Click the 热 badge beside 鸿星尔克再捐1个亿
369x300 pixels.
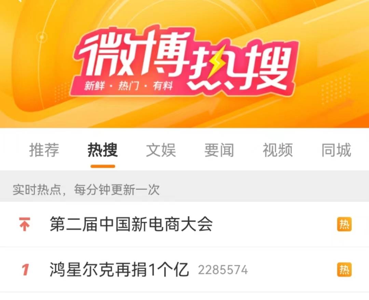pos(344,269)
